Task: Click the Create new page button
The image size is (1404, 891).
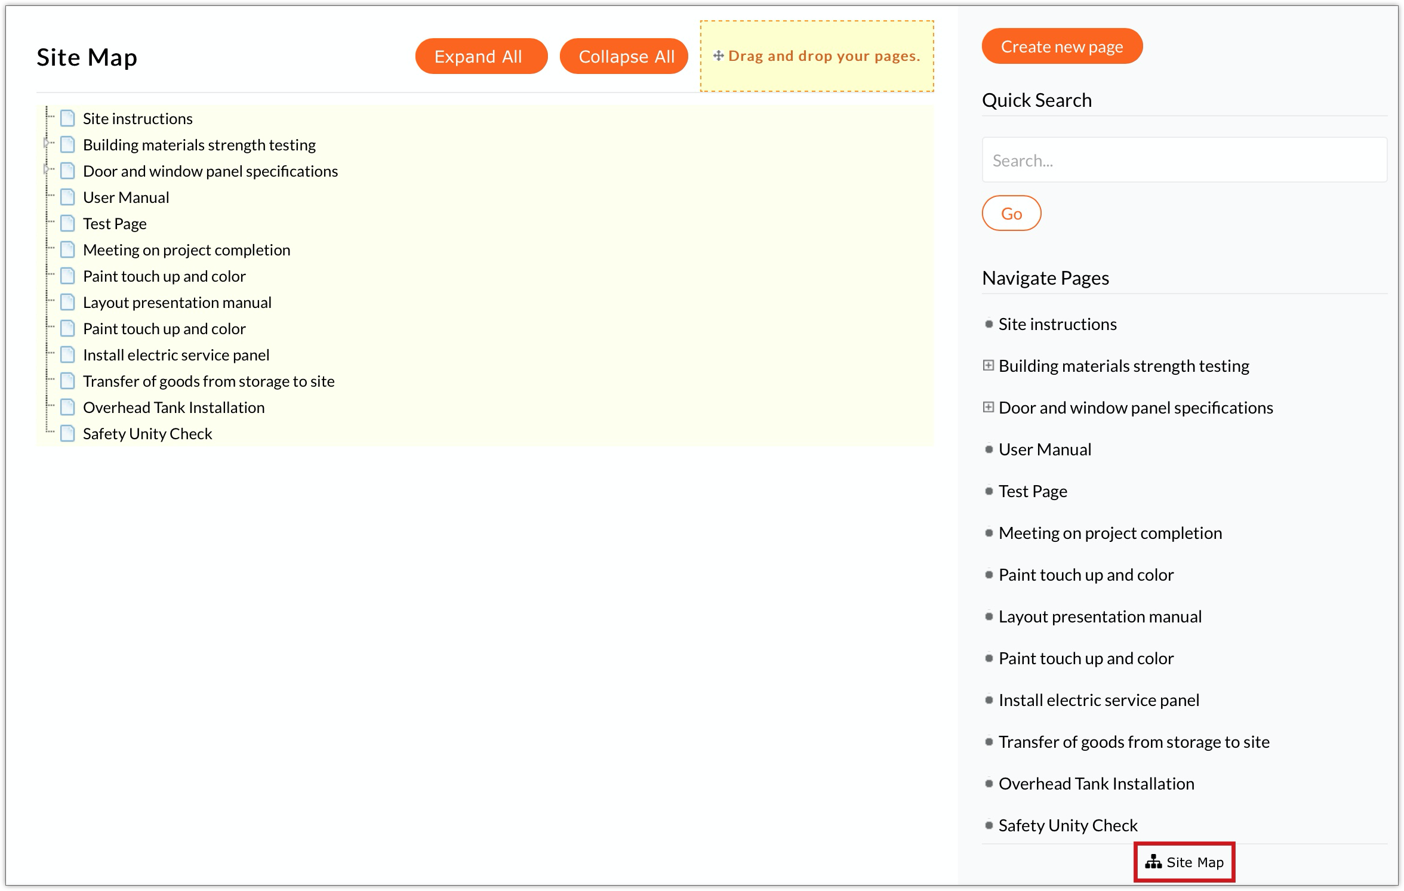Action: (x=1061, y=47)
